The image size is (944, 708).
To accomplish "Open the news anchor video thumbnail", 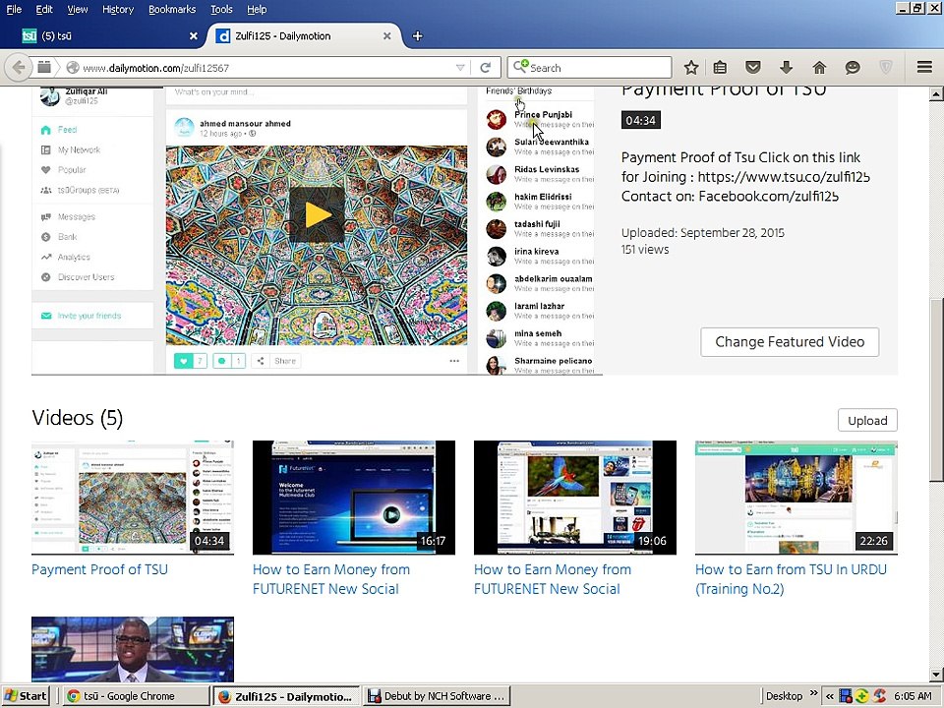I will pos(133,649).
